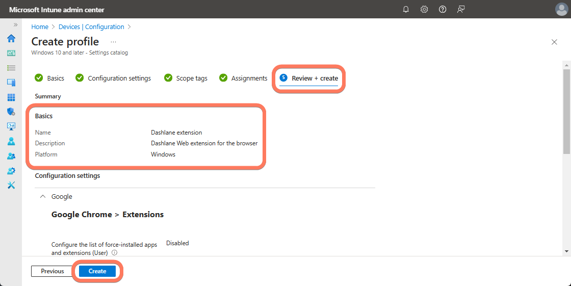This screenshot has width=571, height=286.
Task: Open Endpoint security shield icon
Action: pos(11,112)
